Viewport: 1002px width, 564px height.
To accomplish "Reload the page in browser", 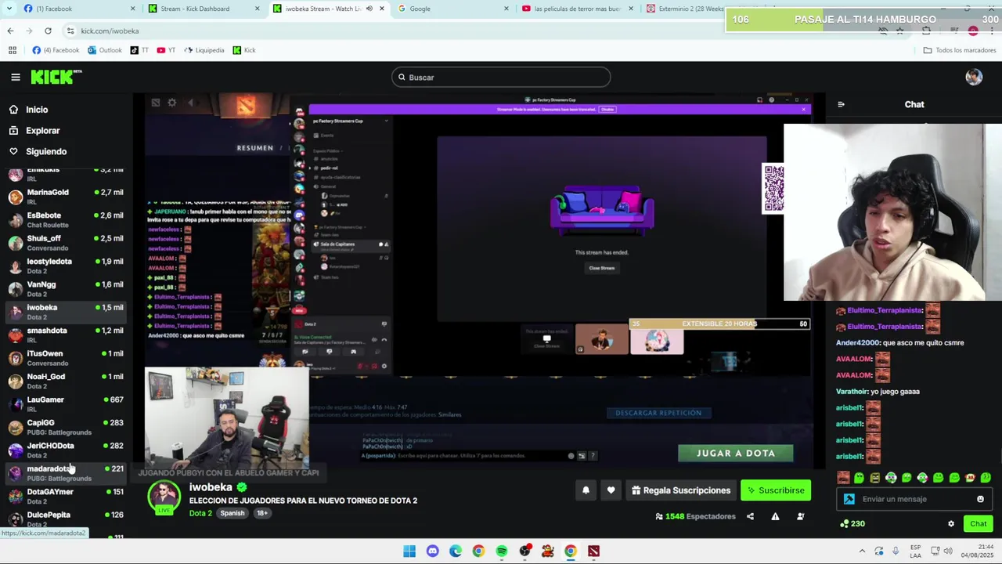I will pyautogui.click(x=48, y=31).
